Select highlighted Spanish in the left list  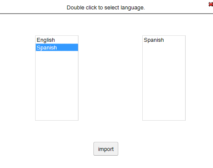(x=57, y=47)
